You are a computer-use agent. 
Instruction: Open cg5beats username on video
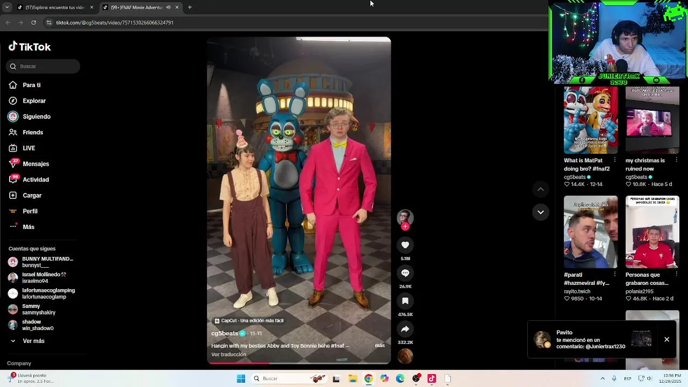click(225, 333)
